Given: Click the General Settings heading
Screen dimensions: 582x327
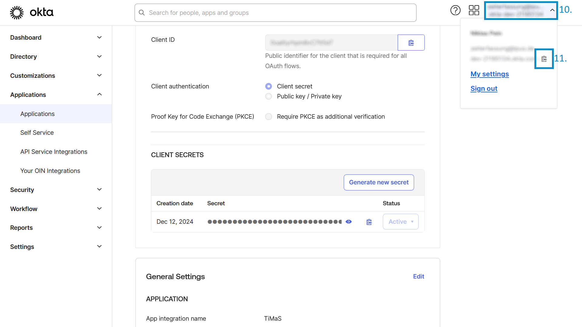Looking at the screenshot, I should tap(176, 277).
